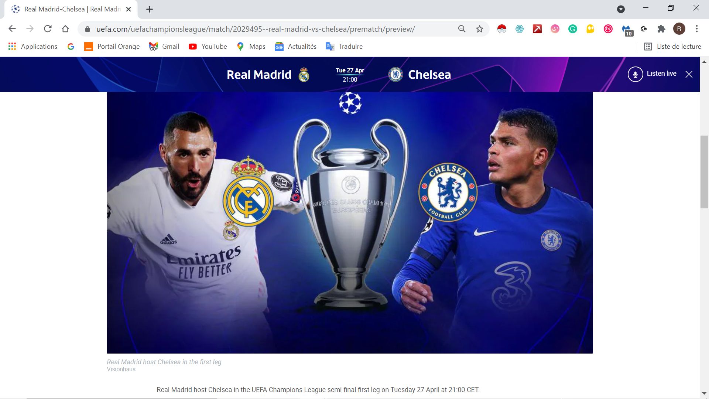
Task: Click the Listen live microphone icon
Action: [x=635, y=74]
